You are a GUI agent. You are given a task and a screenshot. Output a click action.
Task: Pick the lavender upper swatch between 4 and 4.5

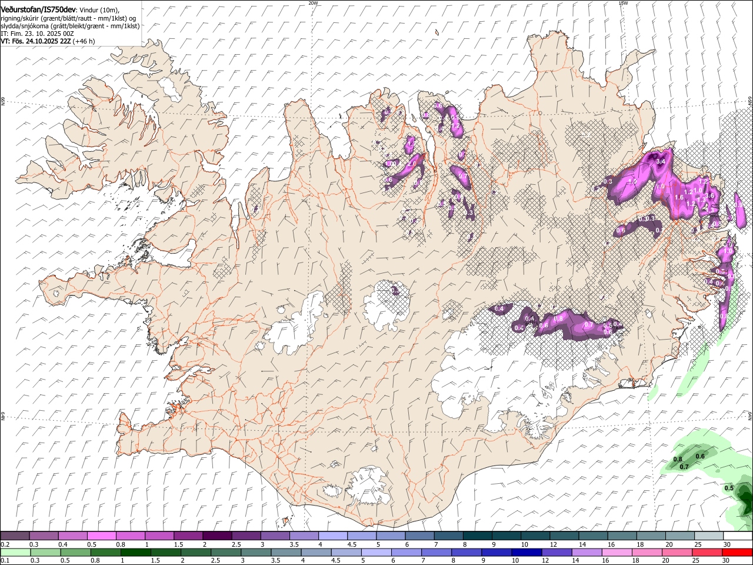[x=332, y=536]
